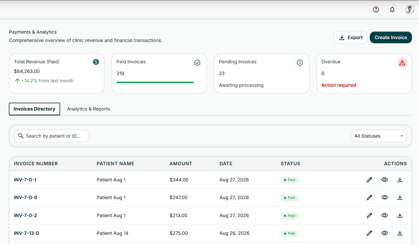Click the Patient Name column header
This screenshot has width=419, height=245.
[x=115, y=164]
